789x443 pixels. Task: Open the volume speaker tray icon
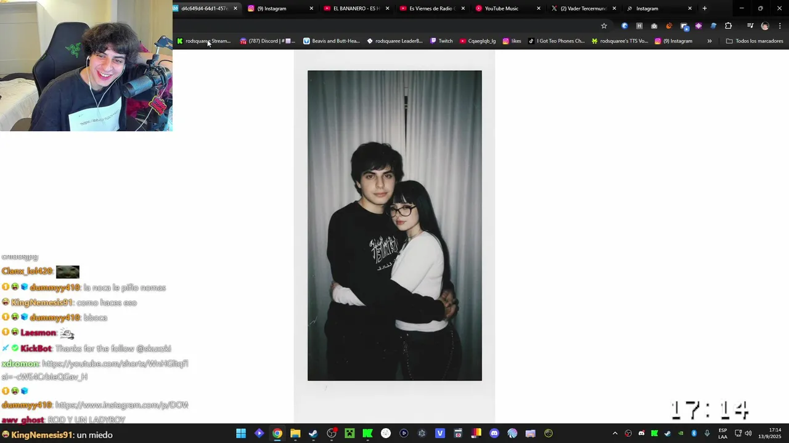pyautogui.click(x=749, y=433)
